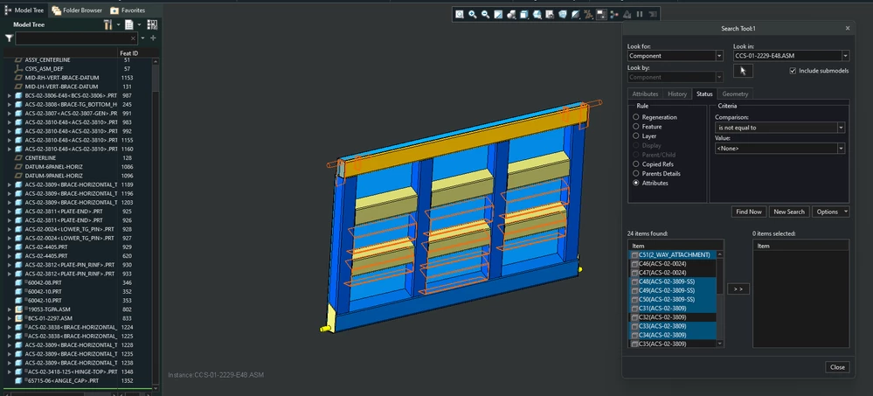The image size is (873, 396).
Task: Click the Refit view icon in graphics toolbar
Action: tap(460, 15)
